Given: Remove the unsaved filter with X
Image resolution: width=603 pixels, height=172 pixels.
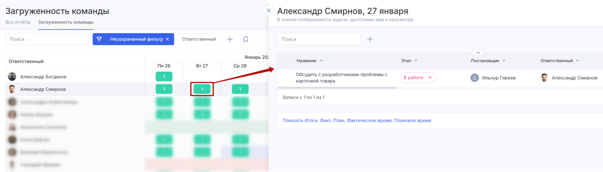Looking at the screenshot, I should click(167, 39).
